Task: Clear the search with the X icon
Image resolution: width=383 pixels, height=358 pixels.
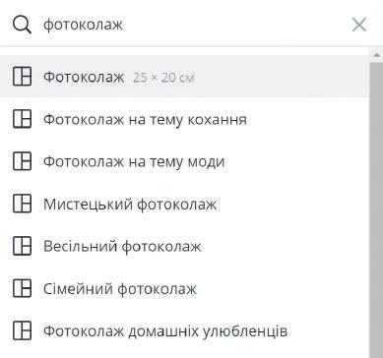Action: (x=359, y=25)
